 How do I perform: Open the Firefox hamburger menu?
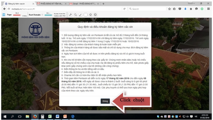(x=208, y=9)
